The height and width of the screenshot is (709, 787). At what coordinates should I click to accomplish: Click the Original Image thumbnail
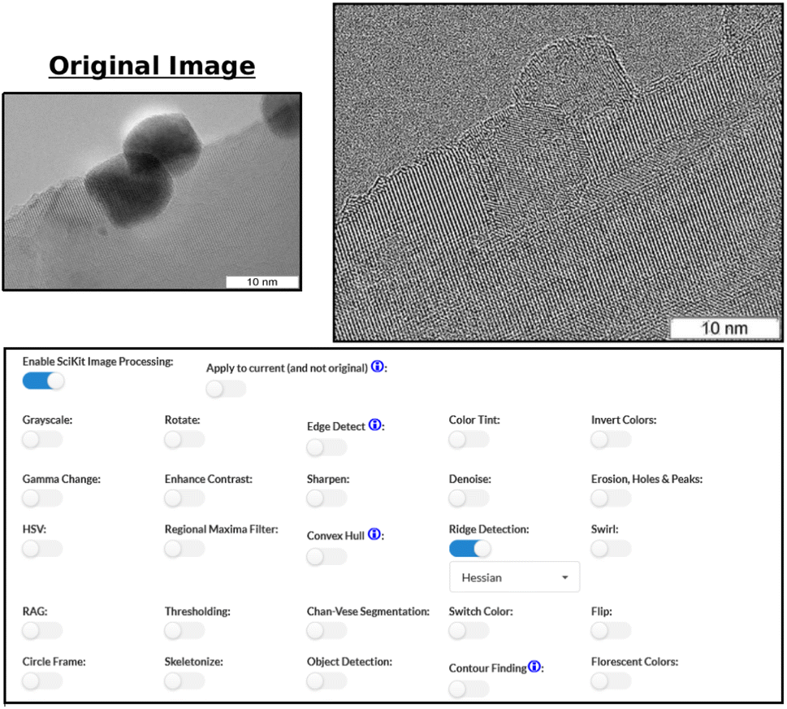152,189
